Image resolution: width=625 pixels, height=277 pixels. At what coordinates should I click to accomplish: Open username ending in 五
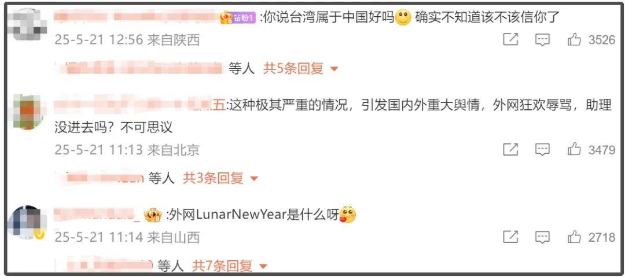point(139,106)
